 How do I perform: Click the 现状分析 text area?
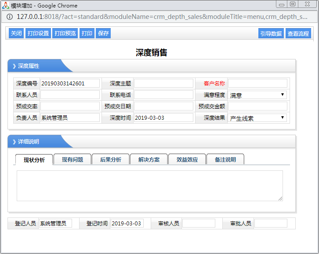click(149, 186)
